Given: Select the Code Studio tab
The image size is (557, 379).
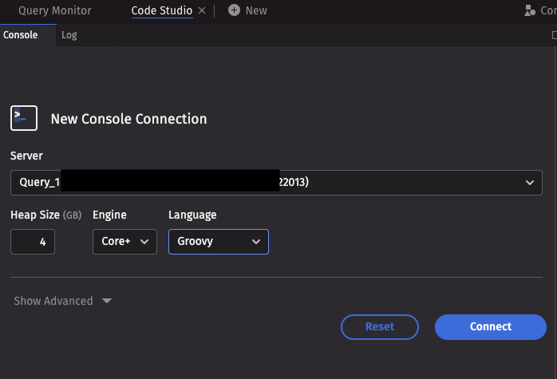Looking at the screenshot, I should click(161, 10).
